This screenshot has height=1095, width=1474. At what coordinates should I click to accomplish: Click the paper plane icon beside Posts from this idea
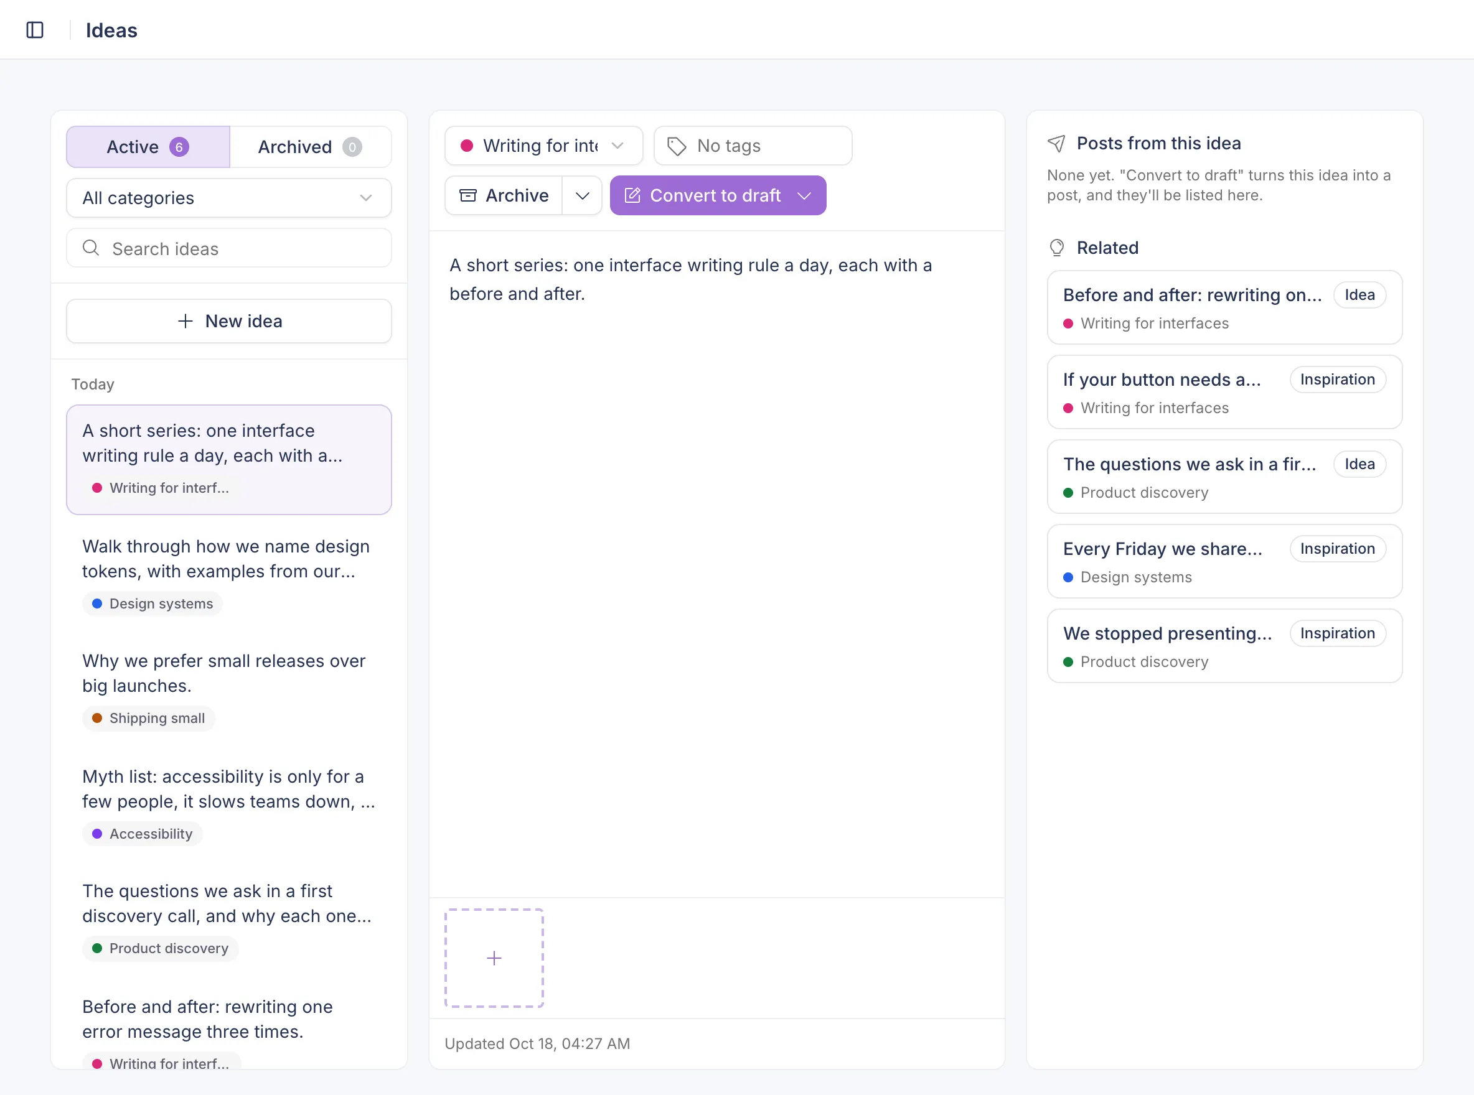click(x=1056, y=143)
